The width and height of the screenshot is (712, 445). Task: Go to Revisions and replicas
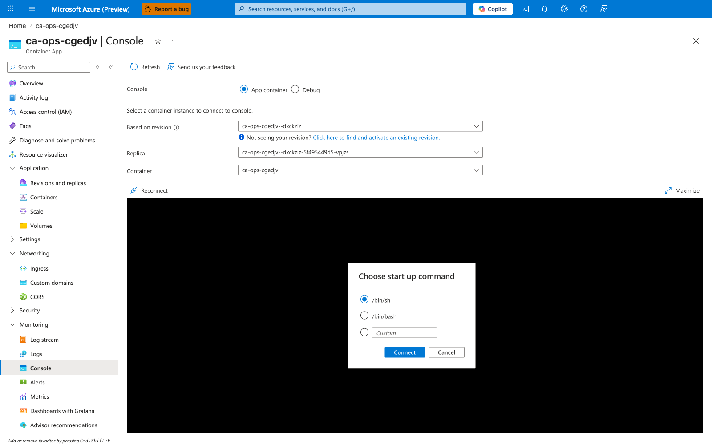click(x=58, y=183)
